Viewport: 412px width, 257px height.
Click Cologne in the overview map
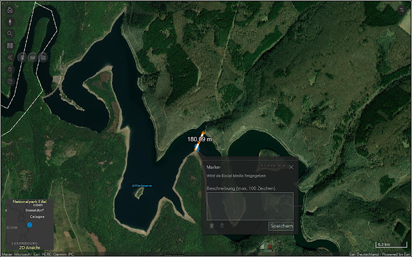click(x=37, y=217)
